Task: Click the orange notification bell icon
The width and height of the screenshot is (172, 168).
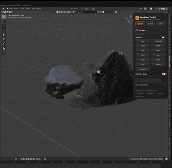Action: (x=116, y=12)
